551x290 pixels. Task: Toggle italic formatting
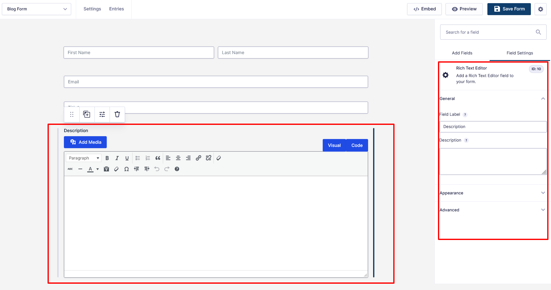tap(117, 158)
